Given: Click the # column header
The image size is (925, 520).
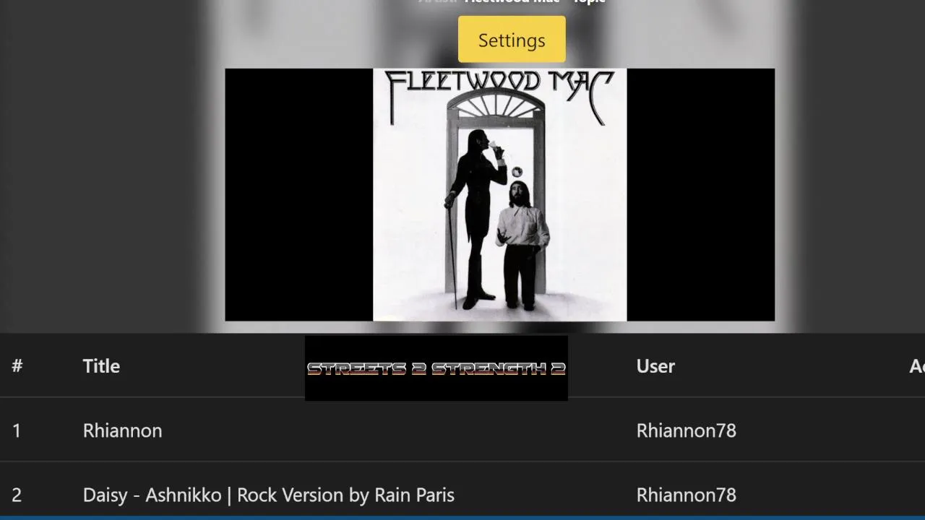Looking at the screenshot, I should tap(17, 366).
